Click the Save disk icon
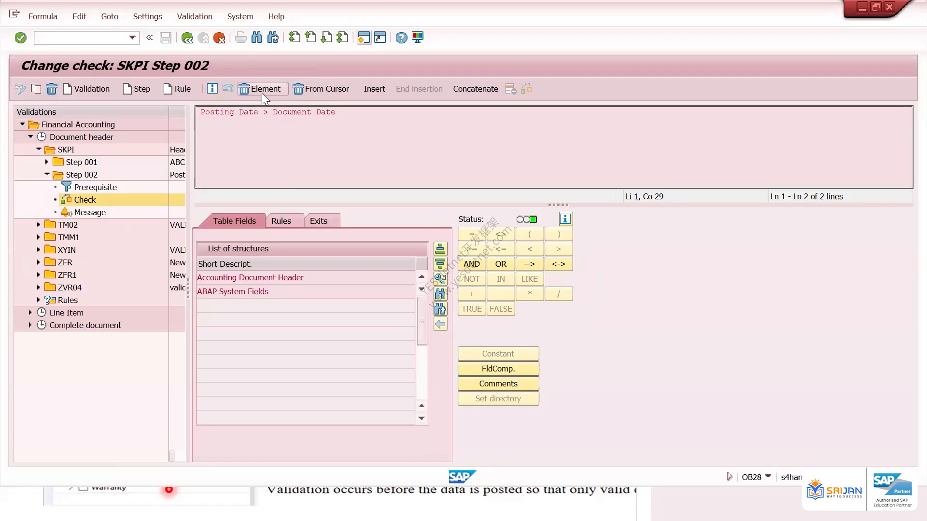Screen dimensions: 927x521 pyautogui.click(x=166, y=38)
